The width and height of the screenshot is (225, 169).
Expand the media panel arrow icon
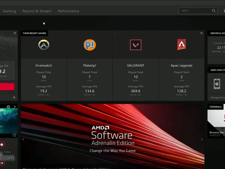(x=15, y=107)
